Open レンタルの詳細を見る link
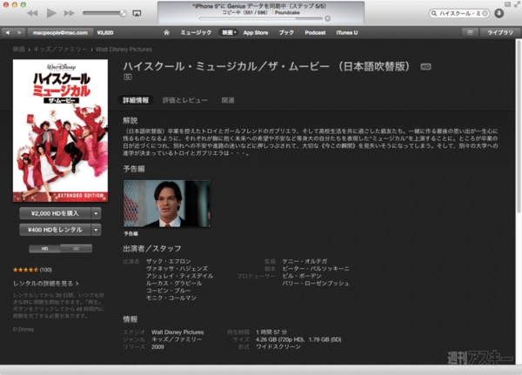This screenshot has height=375, width=522. 46,284
